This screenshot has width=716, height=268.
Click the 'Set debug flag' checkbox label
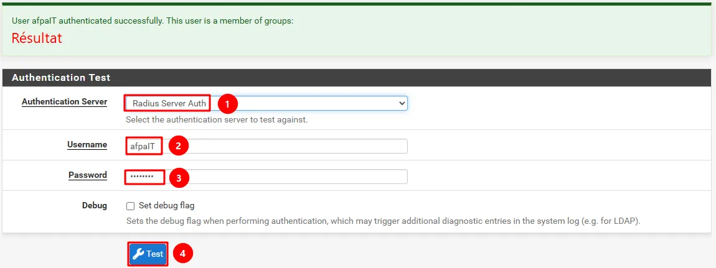(x=167, y=206)
